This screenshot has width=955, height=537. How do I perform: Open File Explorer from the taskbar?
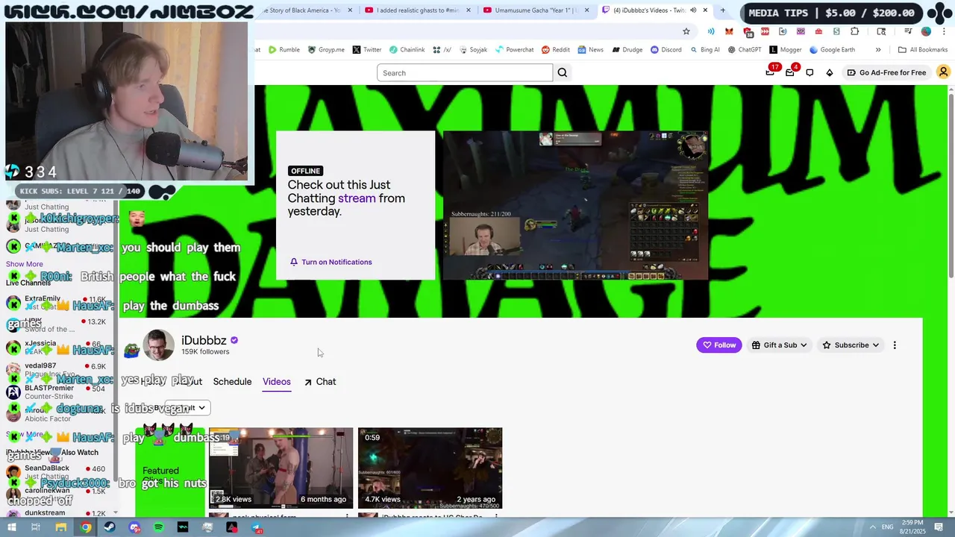coord(60,527)
